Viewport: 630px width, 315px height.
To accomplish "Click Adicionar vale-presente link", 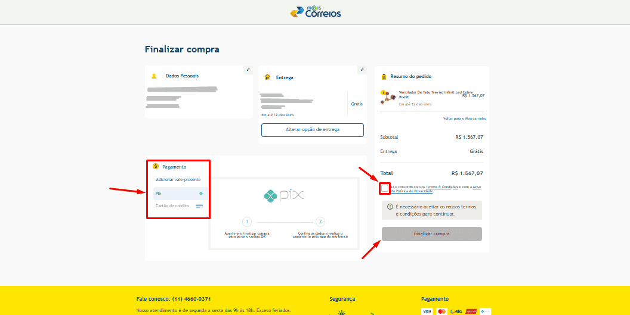I will 178,179.
